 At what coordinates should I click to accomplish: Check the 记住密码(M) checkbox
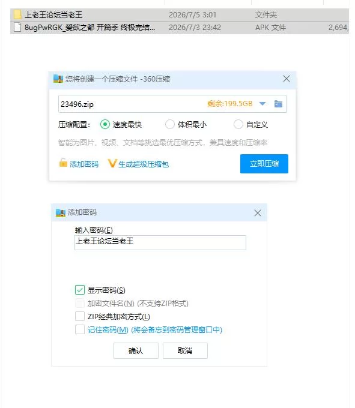[x=80, y=329]
